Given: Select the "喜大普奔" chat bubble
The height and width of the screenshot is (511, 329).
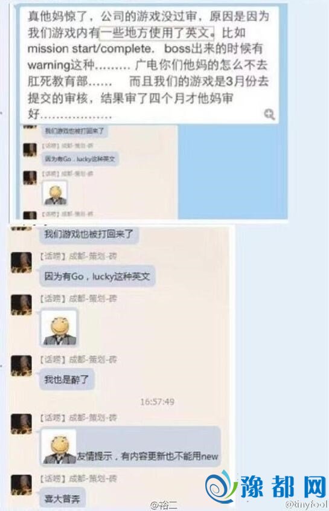Looking at the screenshot, I should 62,498.
